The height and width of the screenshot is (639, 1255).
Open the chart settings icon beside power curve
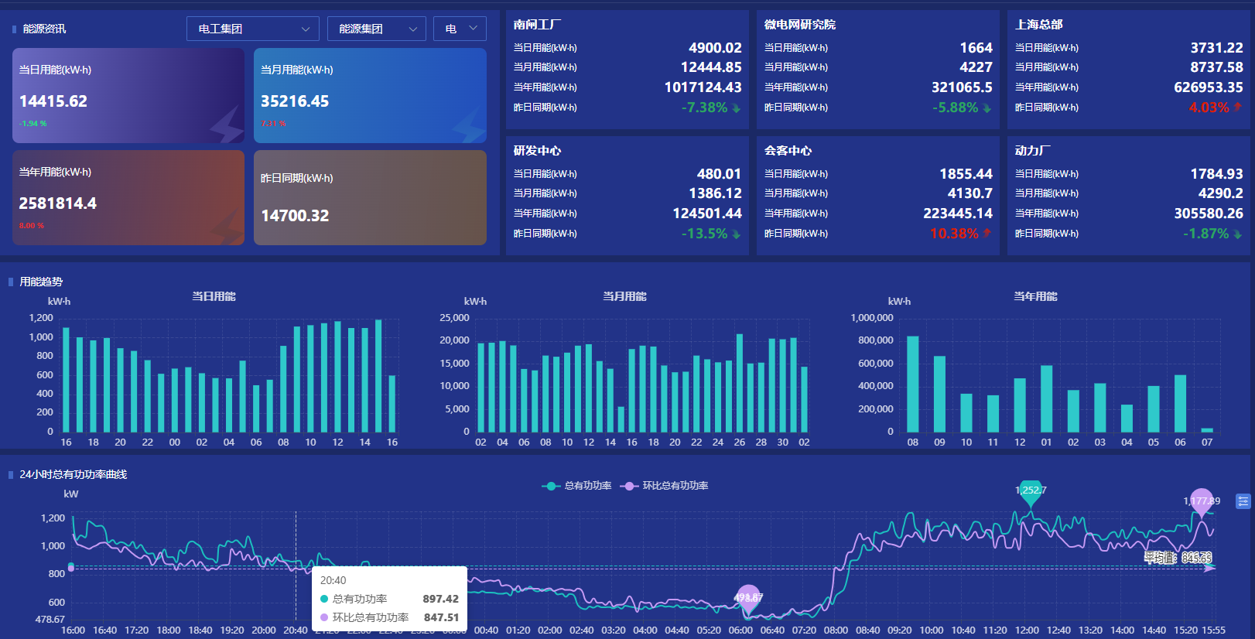click(x=1243, y=501)
